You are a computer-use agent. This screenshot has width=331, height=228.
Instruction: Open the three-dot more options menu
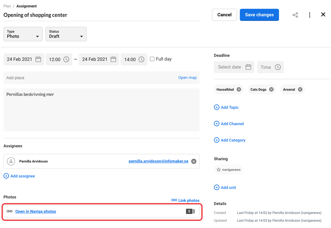(309, 15)
